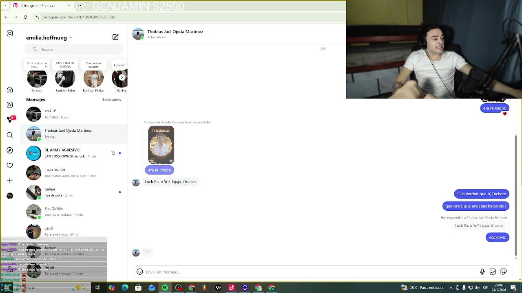Open the emoji picker in message box
The height and width of the screenshot is (293, 522).
tap(139, 272)
